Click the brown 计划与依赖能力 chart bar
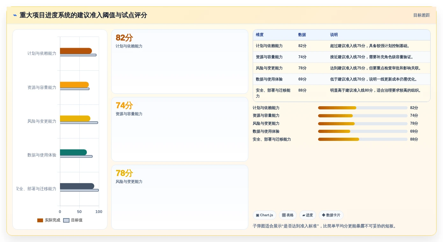 coord(76,51)
